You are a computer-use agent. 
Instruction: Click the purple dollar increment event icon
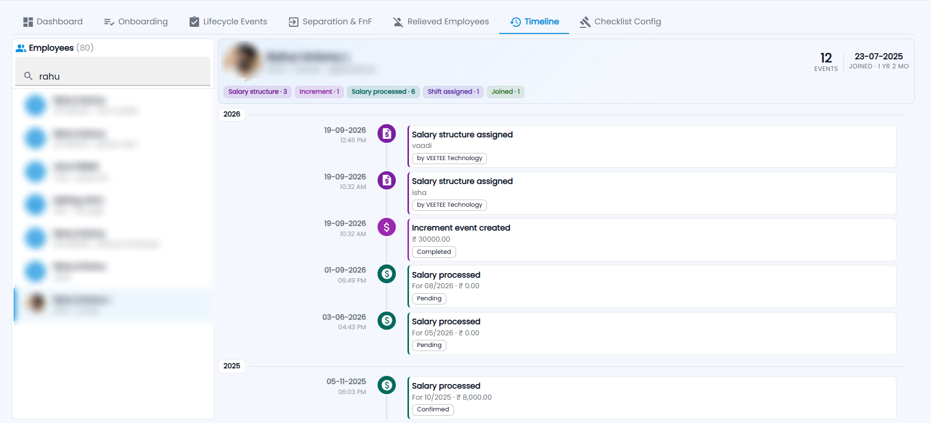387,227
